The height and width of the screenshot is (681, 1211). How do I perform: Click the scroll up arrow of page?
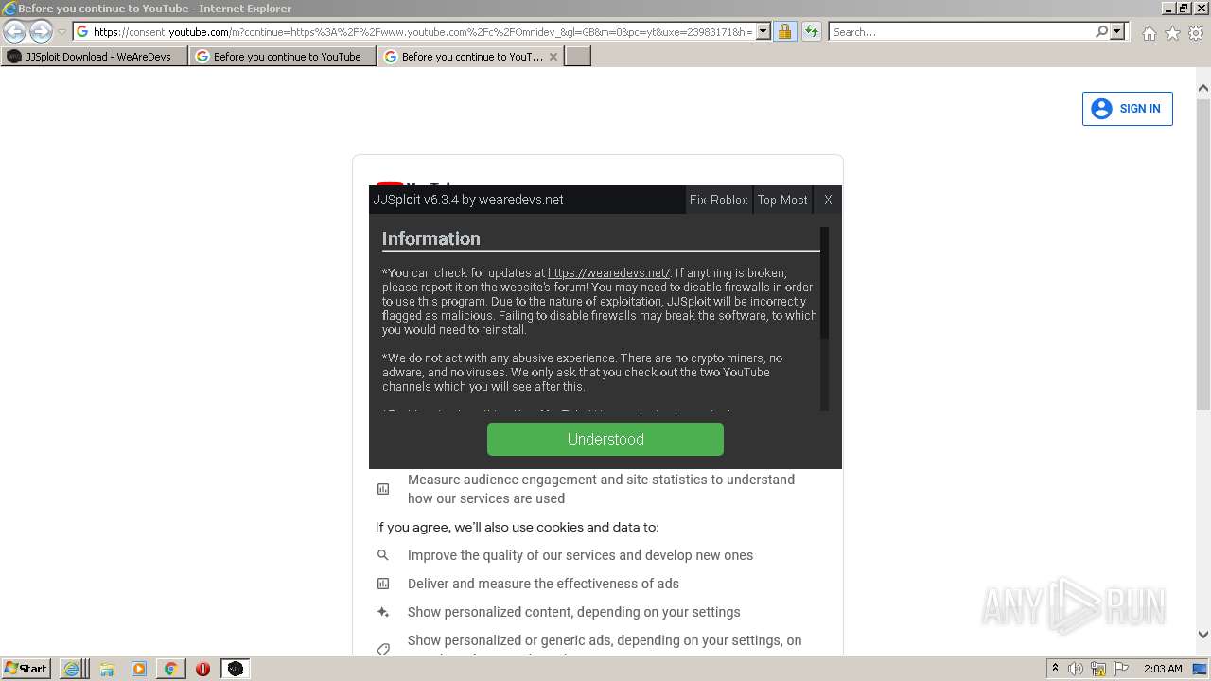click(1203, 88)
